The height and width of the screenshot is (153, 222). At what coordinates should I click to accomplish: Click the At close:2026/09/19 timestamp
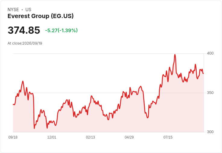[x=25, y=43]
